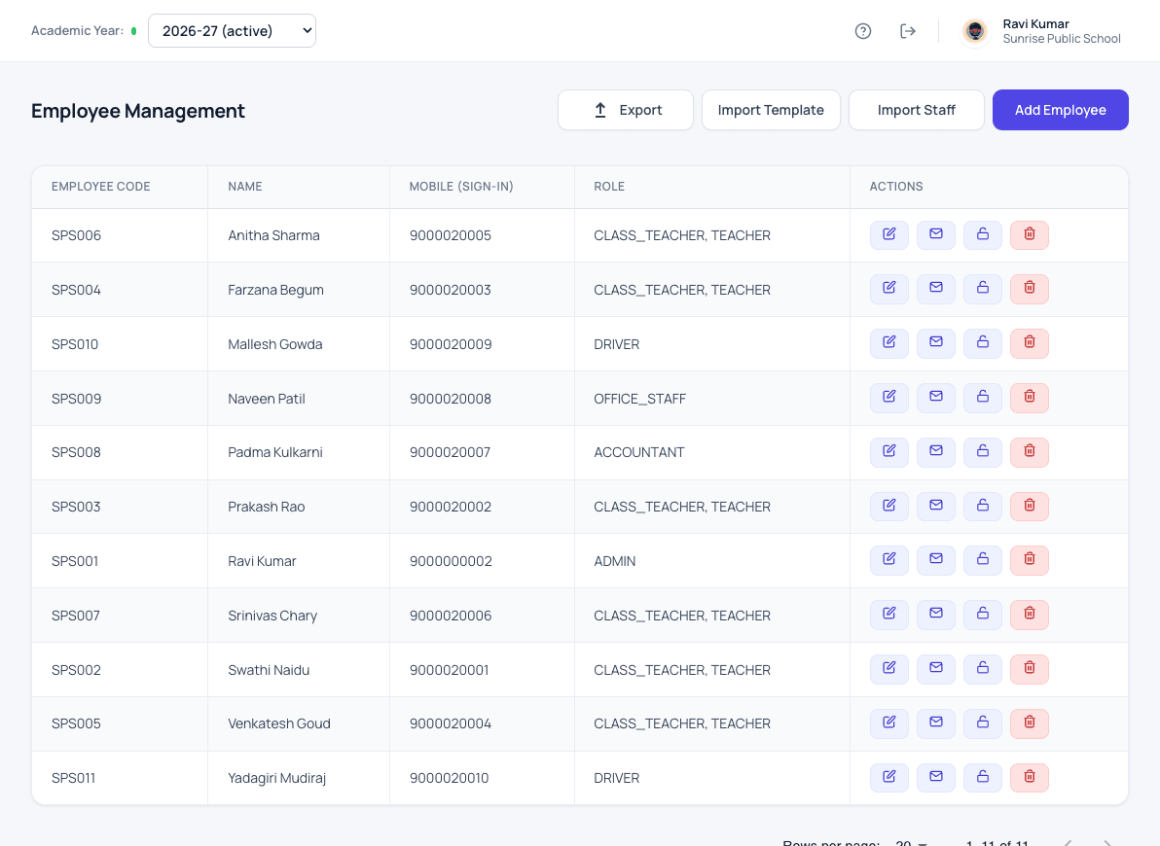The image size is (1160, 846).
Task: Delete employee Naveen Patil
Action: 1029,397
